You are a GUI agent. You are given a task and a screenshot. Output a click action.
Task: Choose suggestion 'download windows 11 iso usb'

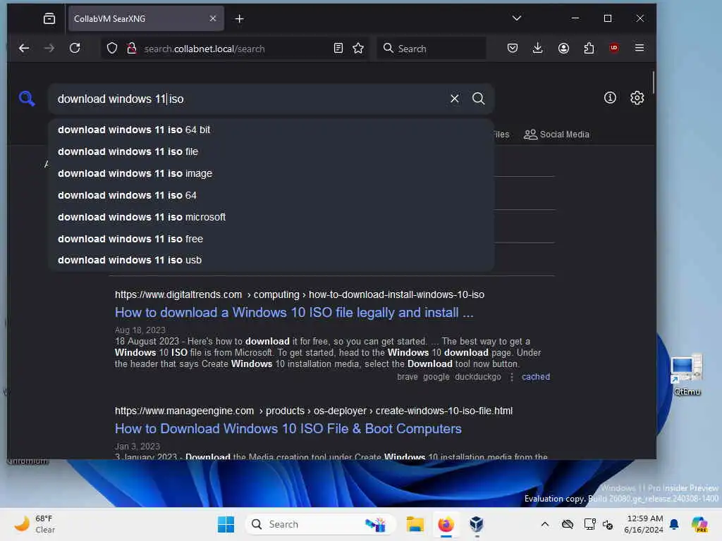point(271,261)
